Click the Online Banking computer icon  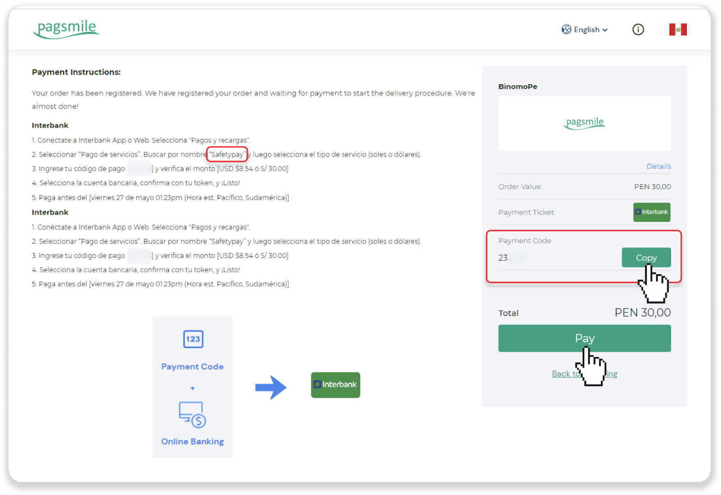[192, 414]
